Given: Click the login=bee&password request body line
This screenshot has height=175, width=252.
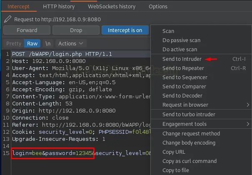Looking at the screenshot, I should 52,153.
